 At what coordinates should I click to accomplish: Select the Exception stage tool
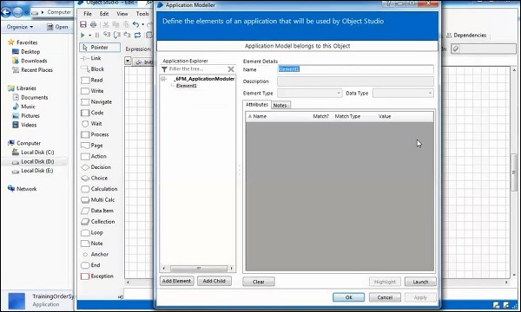(97, 276)
